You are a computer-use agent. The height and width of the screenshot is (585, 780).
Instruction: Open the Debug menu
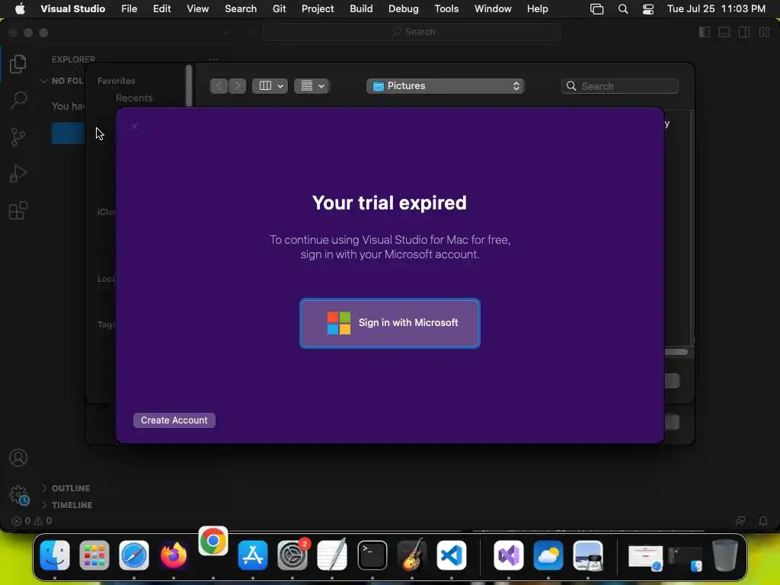coord(404,9)
